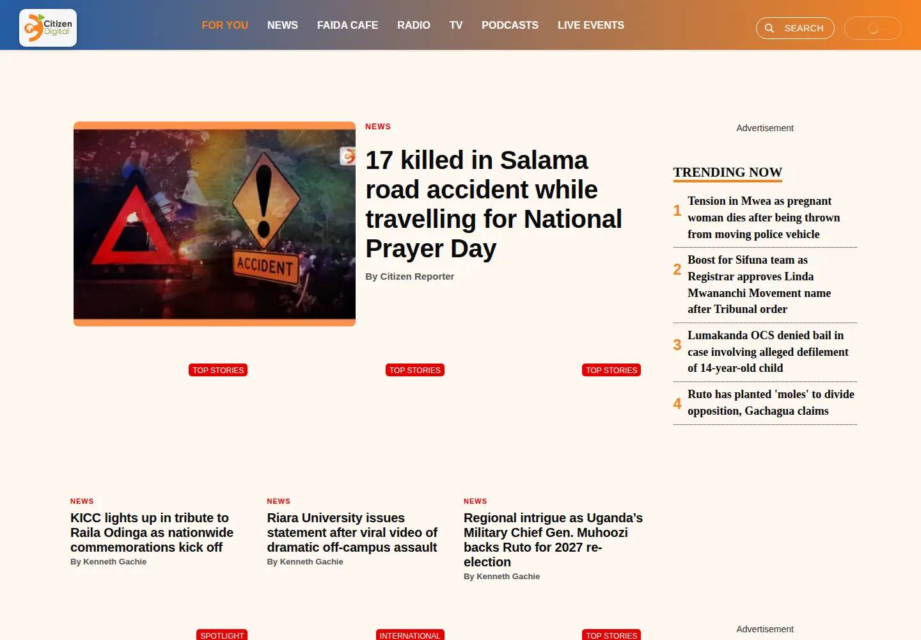Click TOP STORIES tag above KICC story

[218, 370]
